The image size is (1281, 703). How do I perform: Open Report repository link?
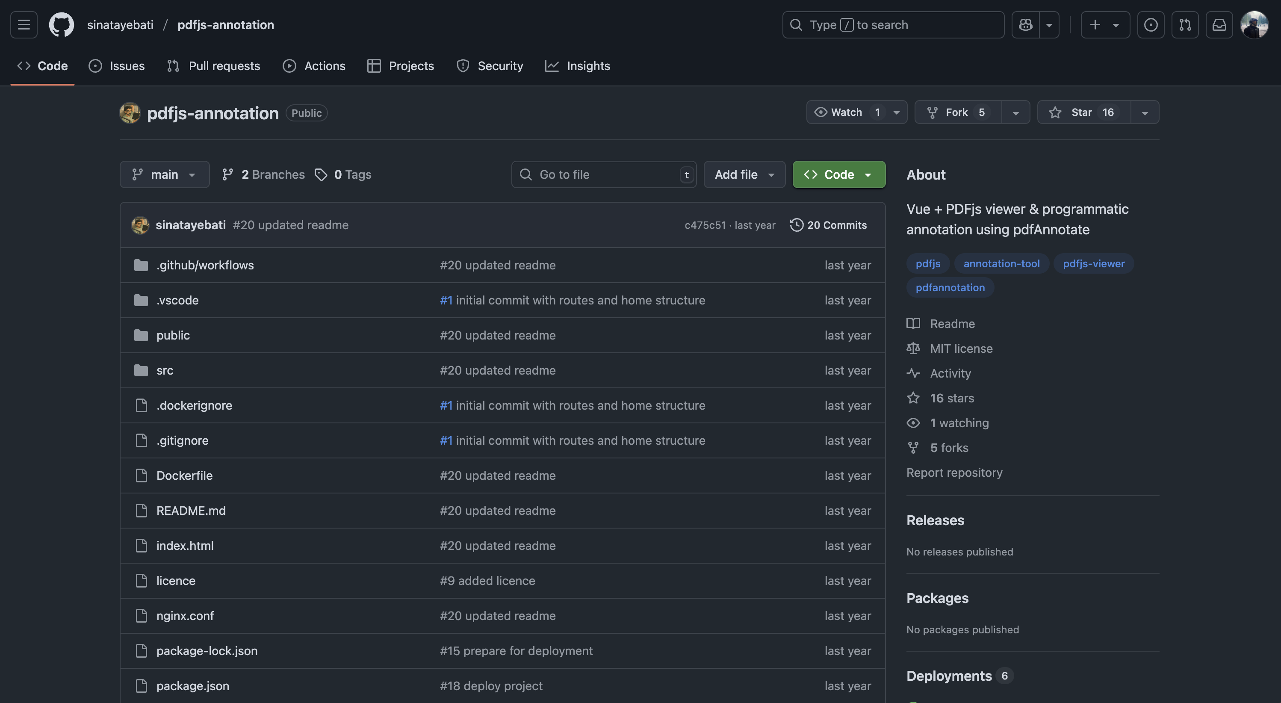pos(954,473)
